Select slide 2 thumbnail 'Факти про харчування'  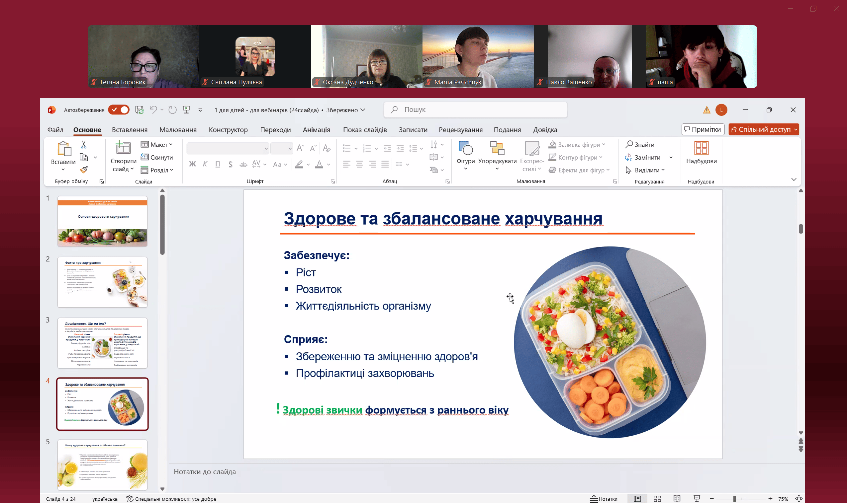click(x=102, y=282)
